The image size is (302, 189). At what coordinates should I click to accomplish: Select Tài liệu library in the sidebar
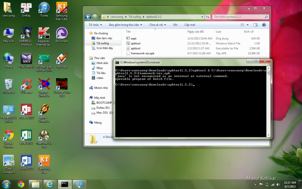101,73
